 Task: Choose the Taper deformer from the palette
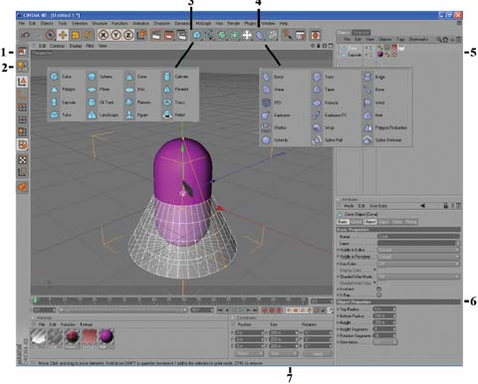(x=324, y=90)
